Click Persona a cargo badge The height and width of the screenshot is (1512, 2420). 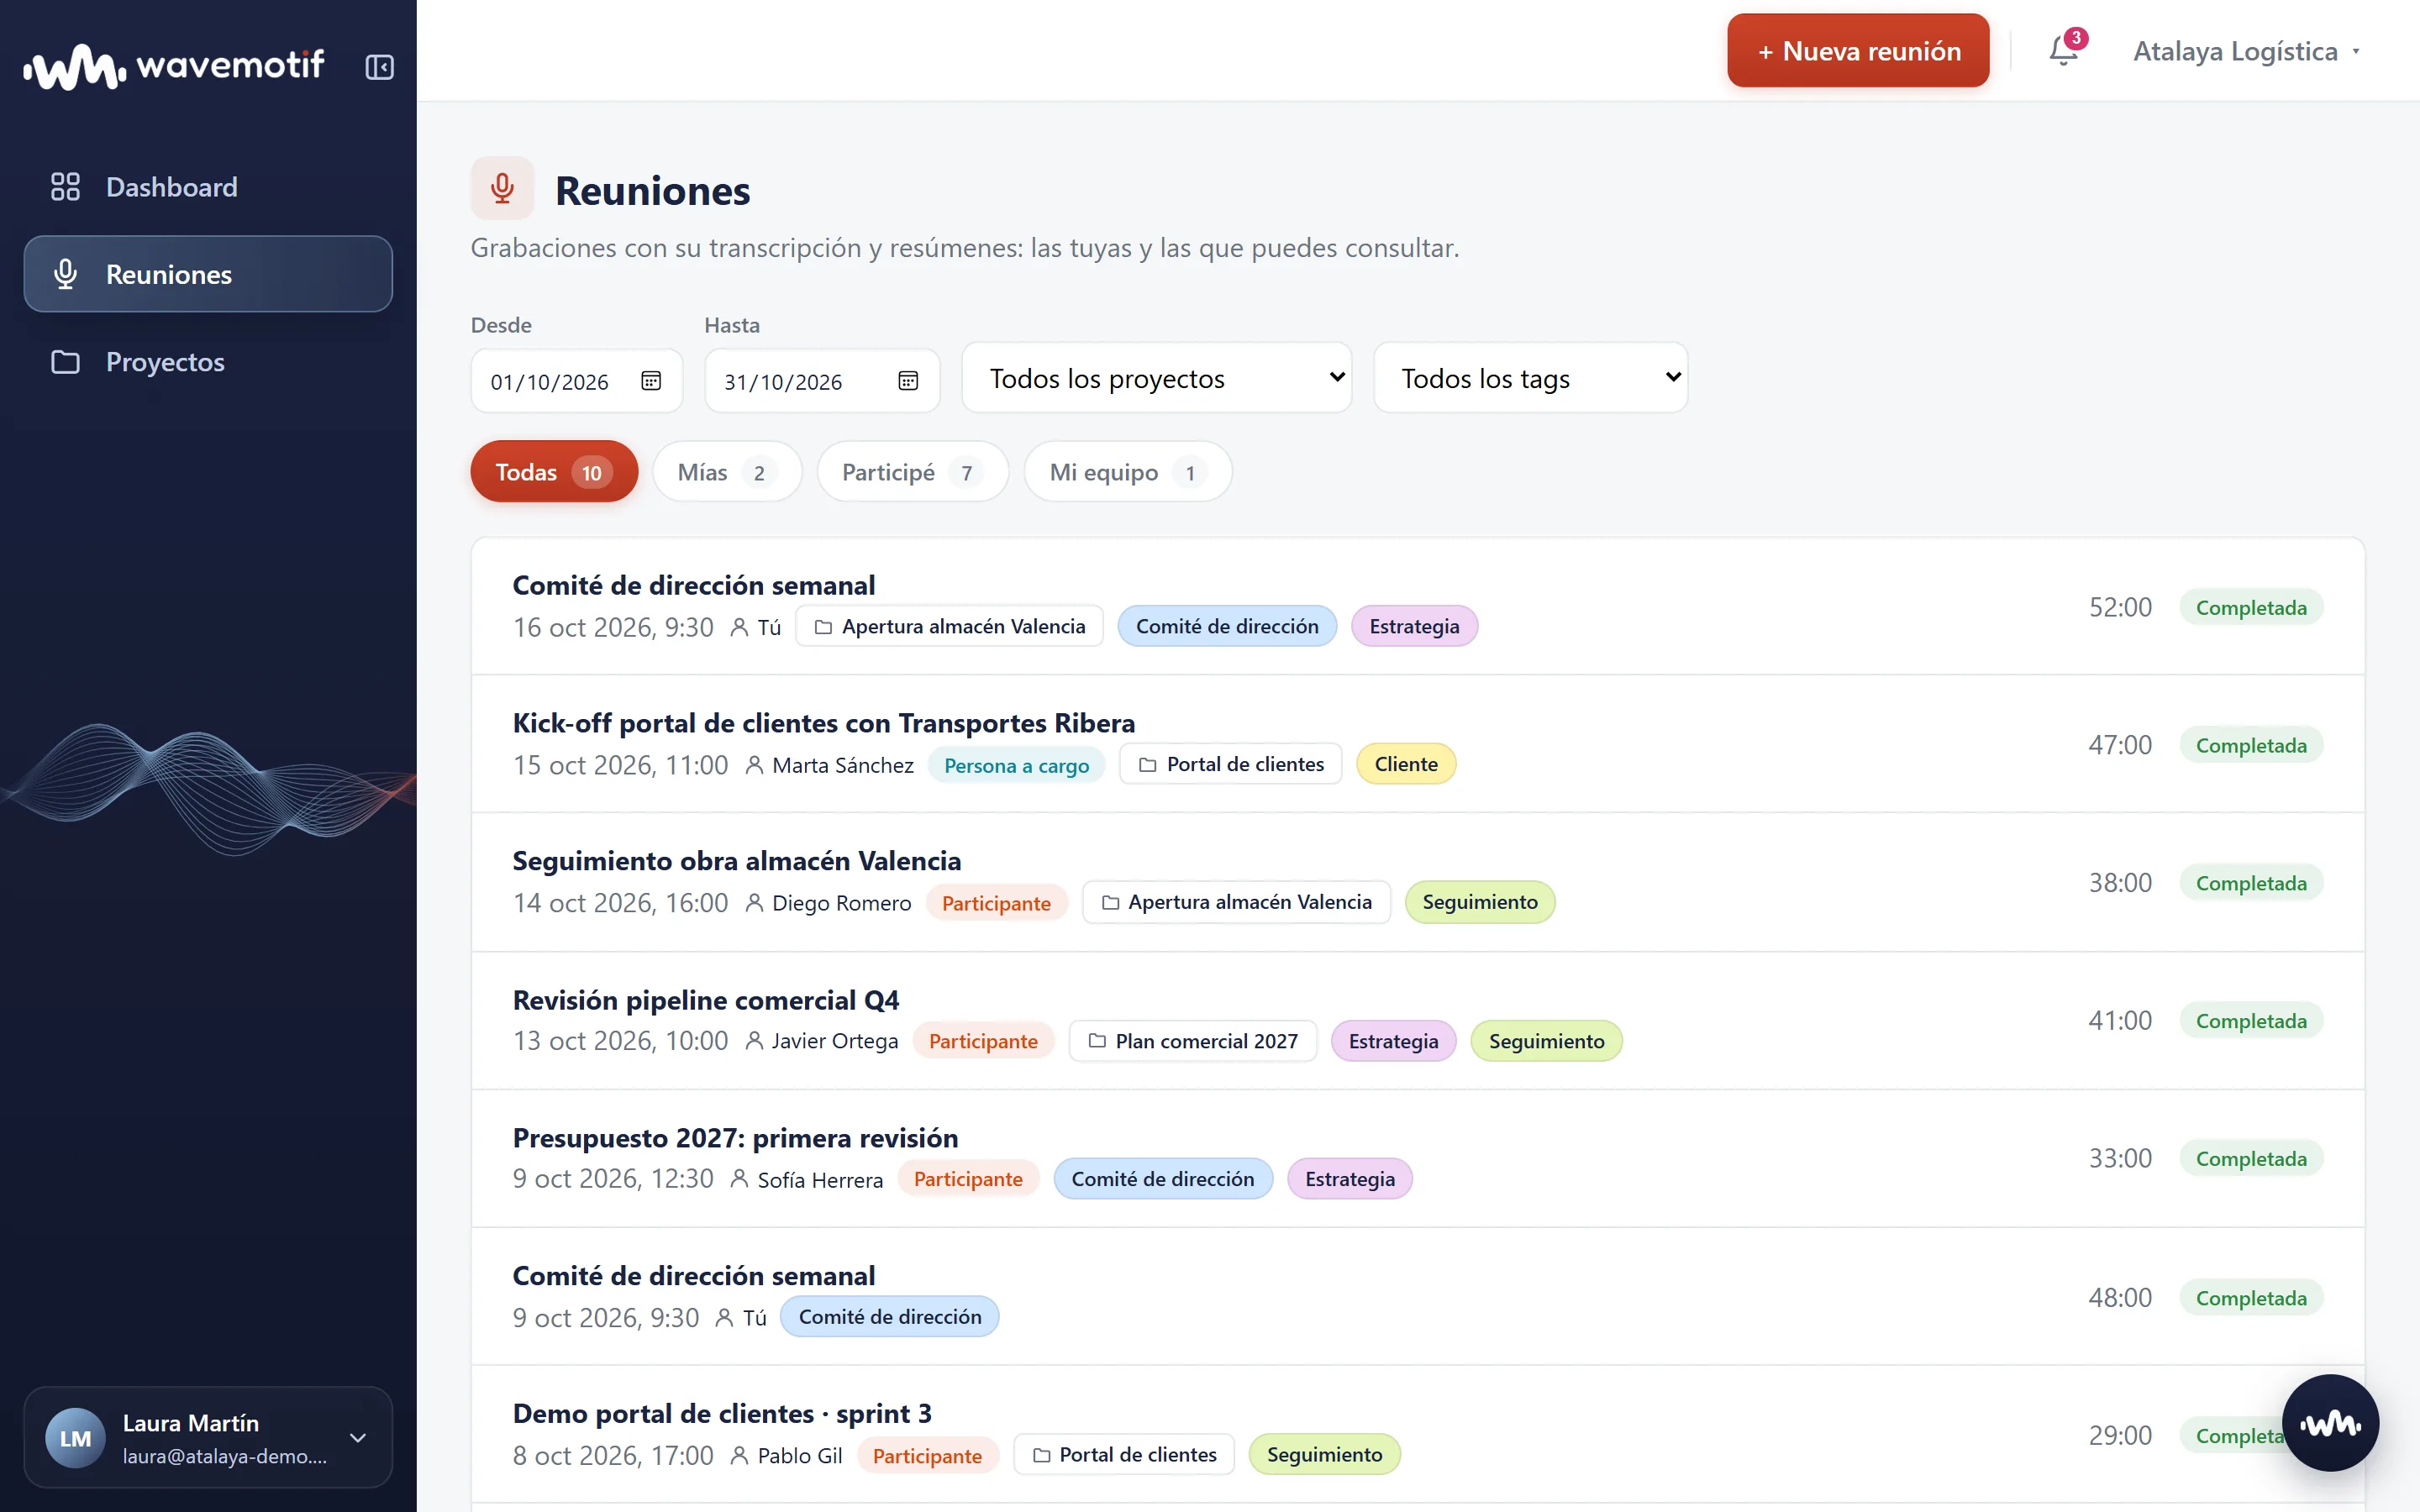1016,765
